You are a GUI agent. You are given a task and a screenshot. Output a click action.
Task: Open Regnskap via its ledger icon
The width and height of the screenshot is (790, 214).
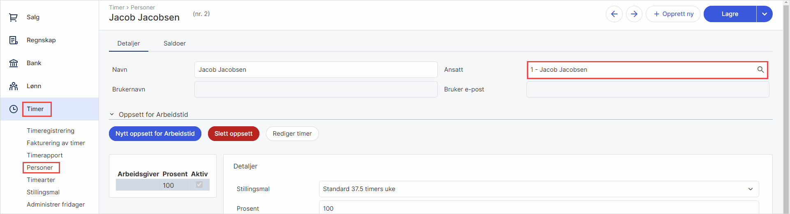click(x=14, y=40)
